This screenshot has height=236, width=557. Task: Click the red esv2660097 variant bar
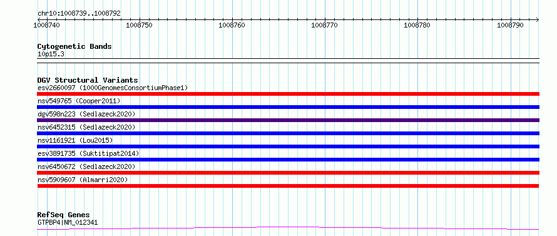coord(288,94)
